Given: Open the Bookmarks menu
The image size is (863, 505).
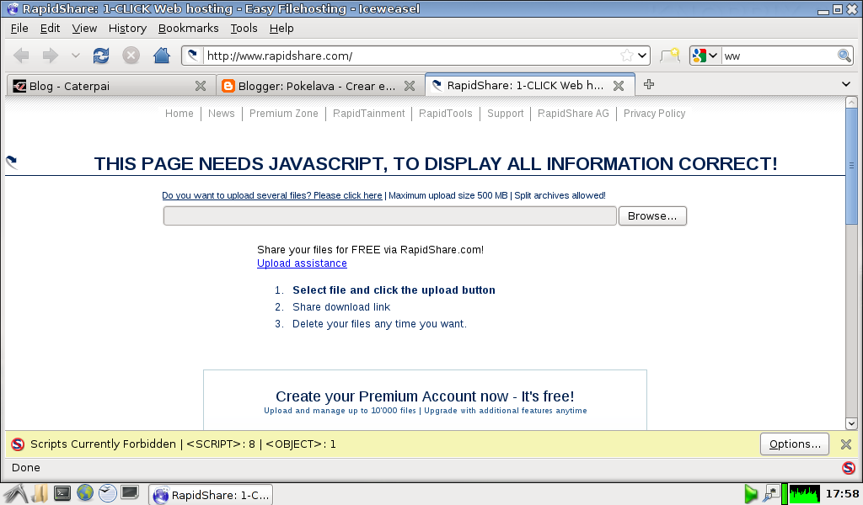Looking at the screenshot, I should (x=188, y=28).
